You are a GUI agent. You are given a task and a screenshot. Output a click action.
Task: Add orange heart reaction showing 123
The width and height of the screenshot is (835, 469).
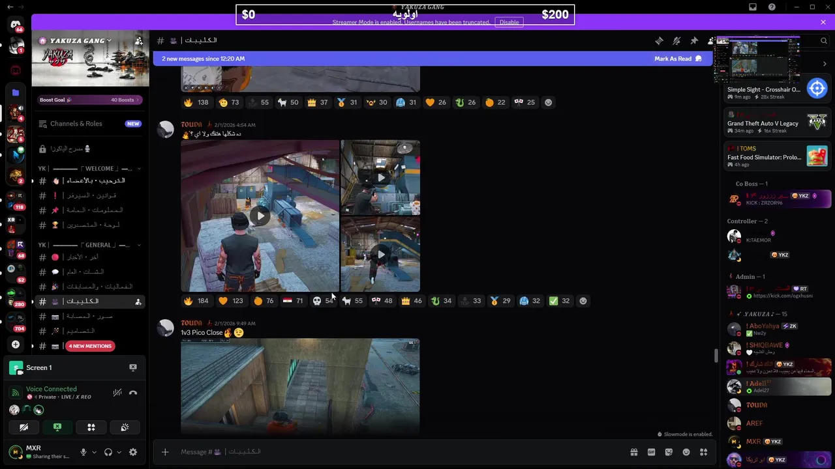coord(231,301)
